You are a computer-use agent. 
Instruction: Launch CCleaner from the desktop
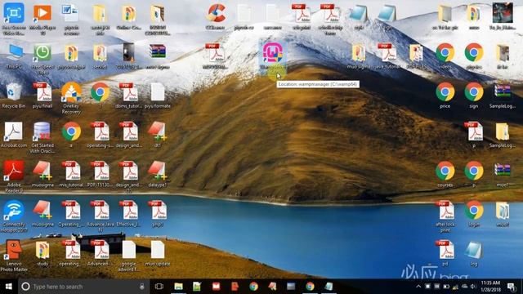[216, 13]
